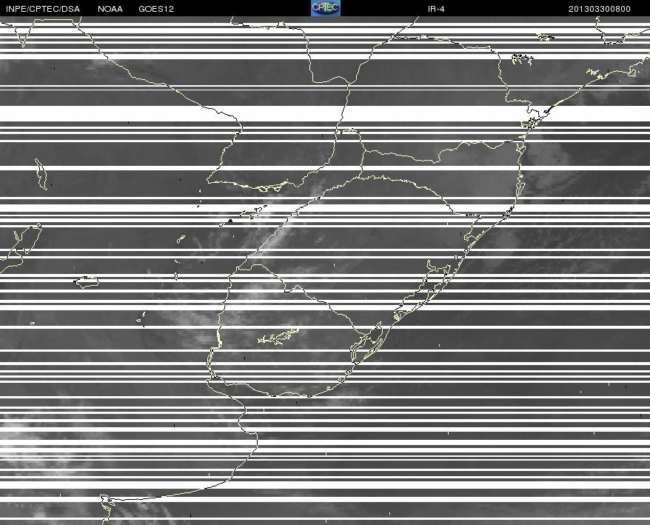This screenshot has height=525, width=650.
Task: Click the IR-4 channel label
Action: (436, 9)
